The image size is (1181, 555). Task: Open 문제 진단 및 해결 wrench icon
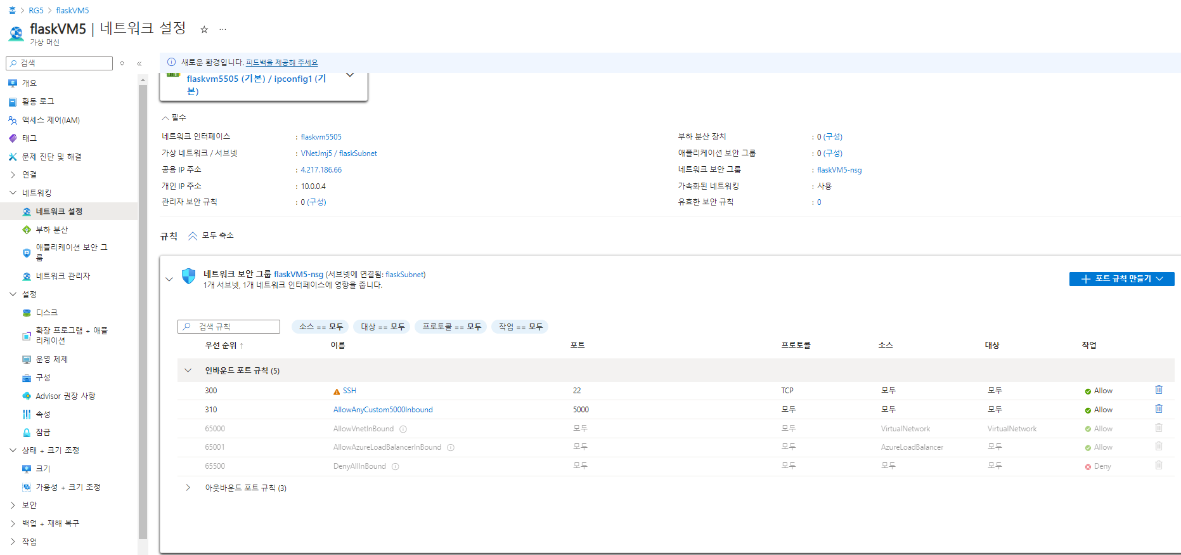pyautogui.click(x=13, y=157)
